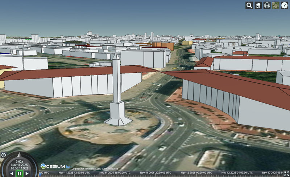Open the geocoder search tool
The image size is (290, 177).
[x=249, y=5]
